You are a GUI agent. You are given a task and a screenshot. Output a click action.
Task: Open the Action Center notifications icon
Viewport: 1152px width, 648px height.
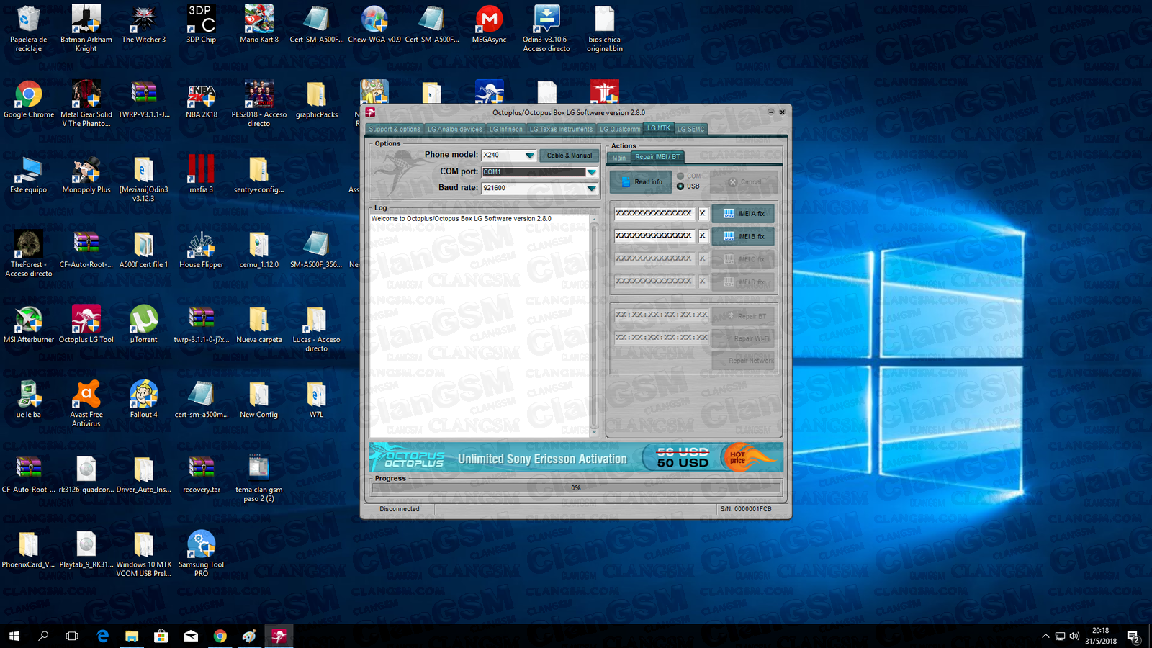tap(1133, 636)
